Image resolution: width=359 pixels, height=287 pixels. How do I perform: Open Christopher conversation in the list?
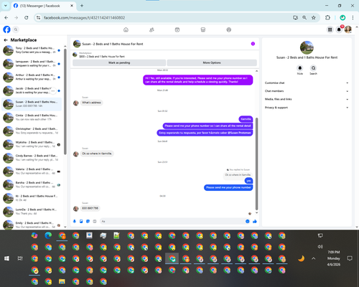click(32, 131)
